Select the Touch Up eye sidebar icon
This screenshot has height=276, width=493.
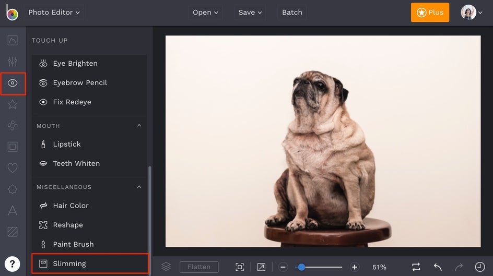click(x=13, y=83)
